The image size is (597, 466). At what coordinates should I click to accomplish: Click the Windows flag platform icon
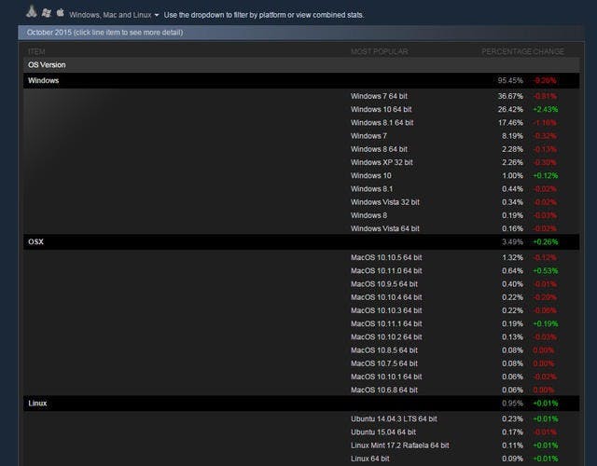46,13
